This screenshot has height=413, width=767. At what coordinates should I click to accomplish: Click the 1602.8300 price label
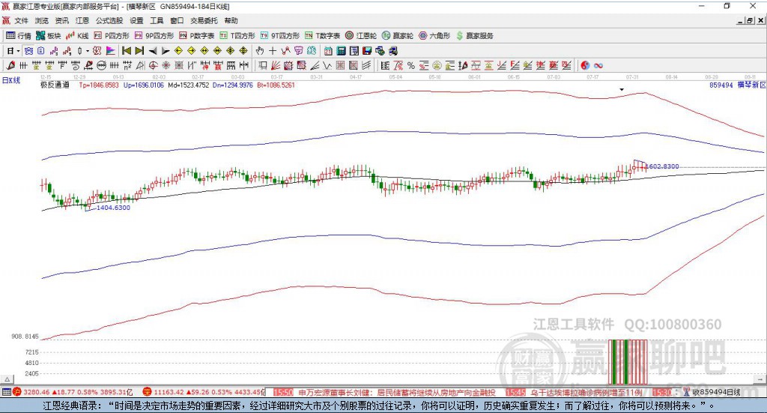point(661,166)
